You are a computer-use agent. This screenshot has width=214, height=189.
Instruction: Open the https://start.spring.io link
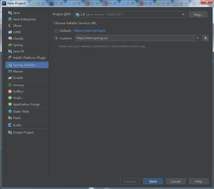(90, 31)
